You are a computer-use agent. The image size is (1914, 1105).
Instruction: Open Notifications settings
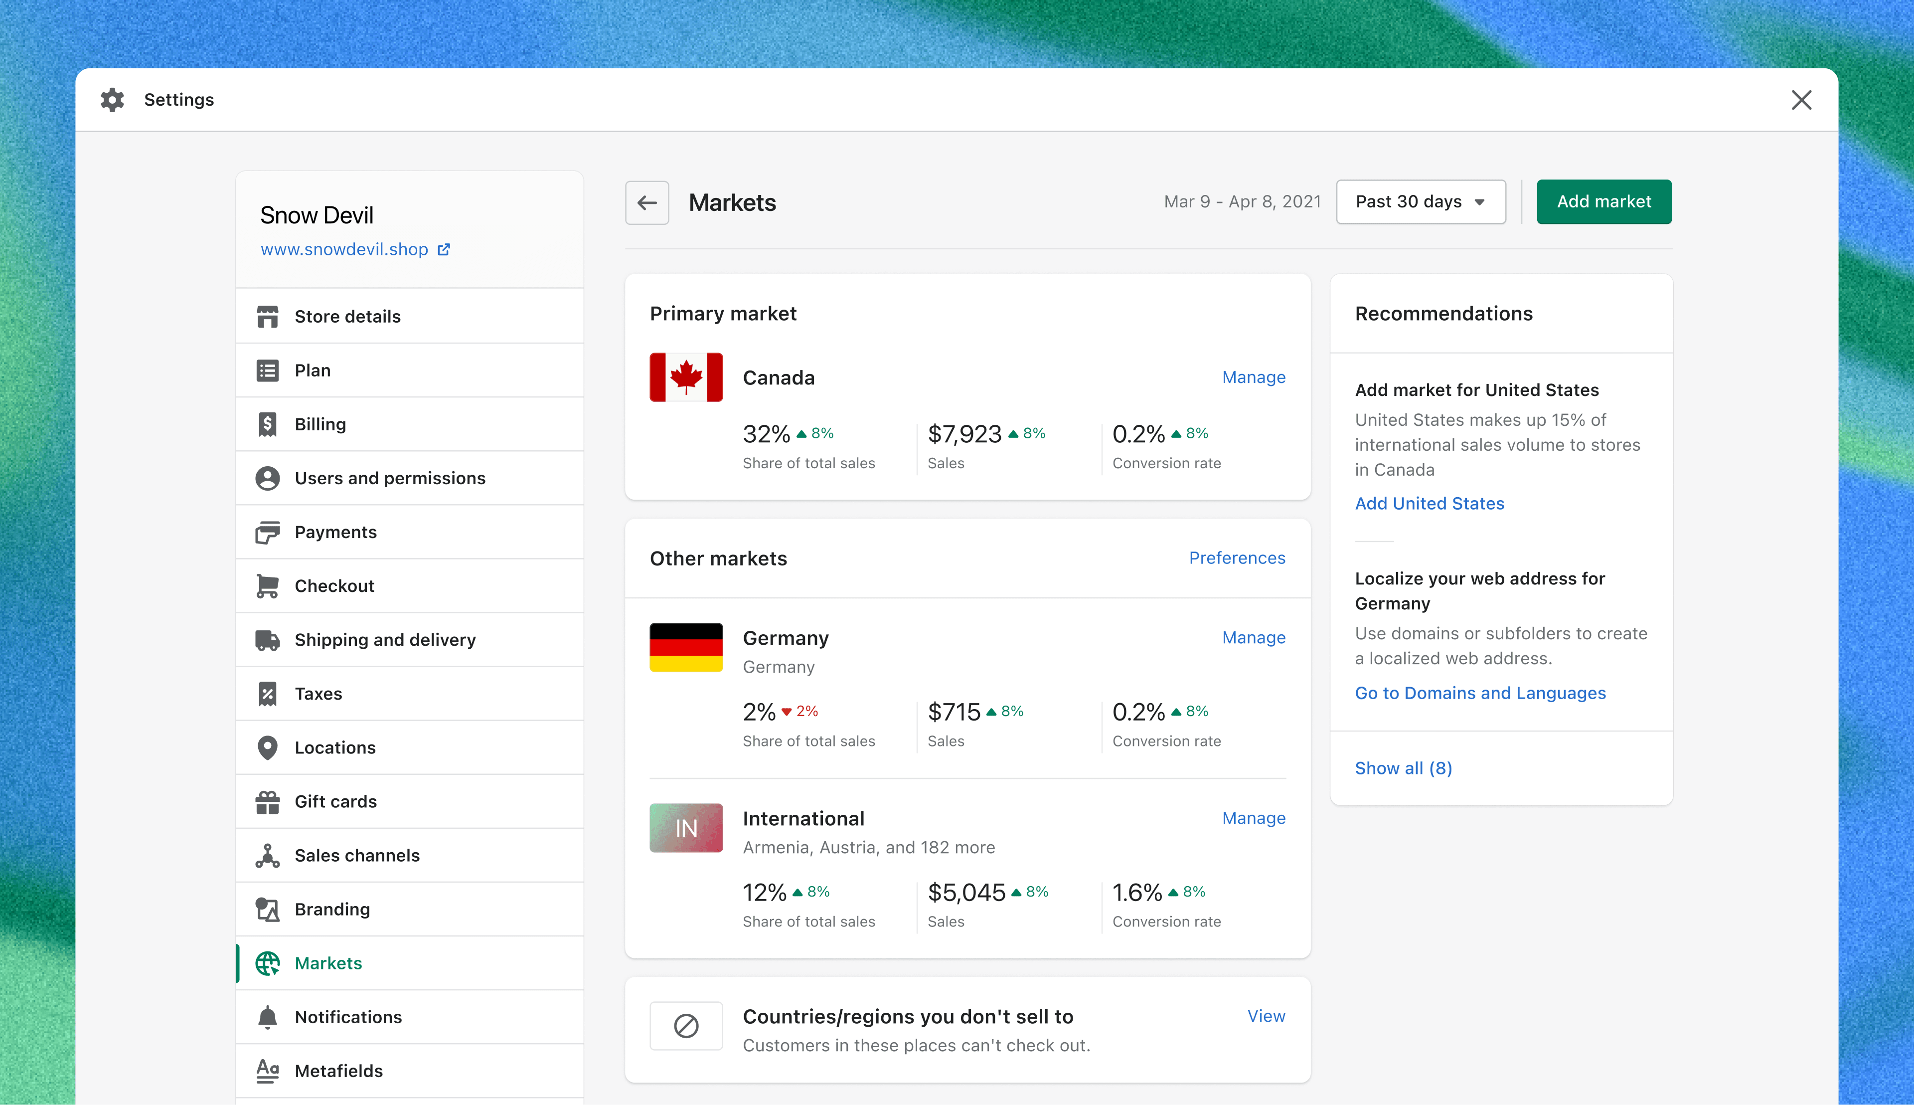pyautogui.click(x=410, y=1017)
